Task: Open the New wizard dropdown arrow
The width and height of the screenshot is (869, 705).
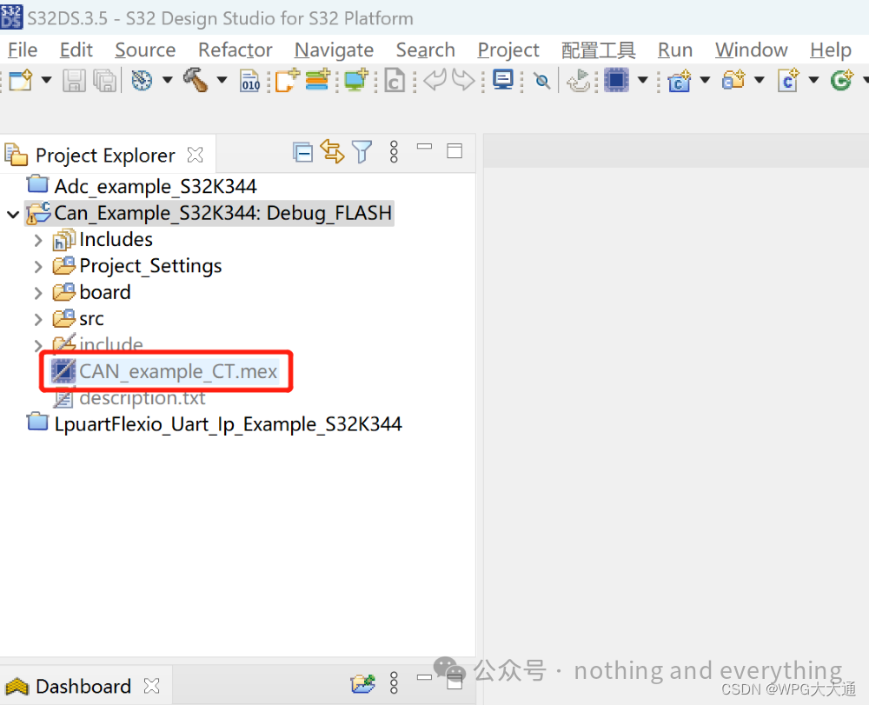Action: (x=47, y=80)
